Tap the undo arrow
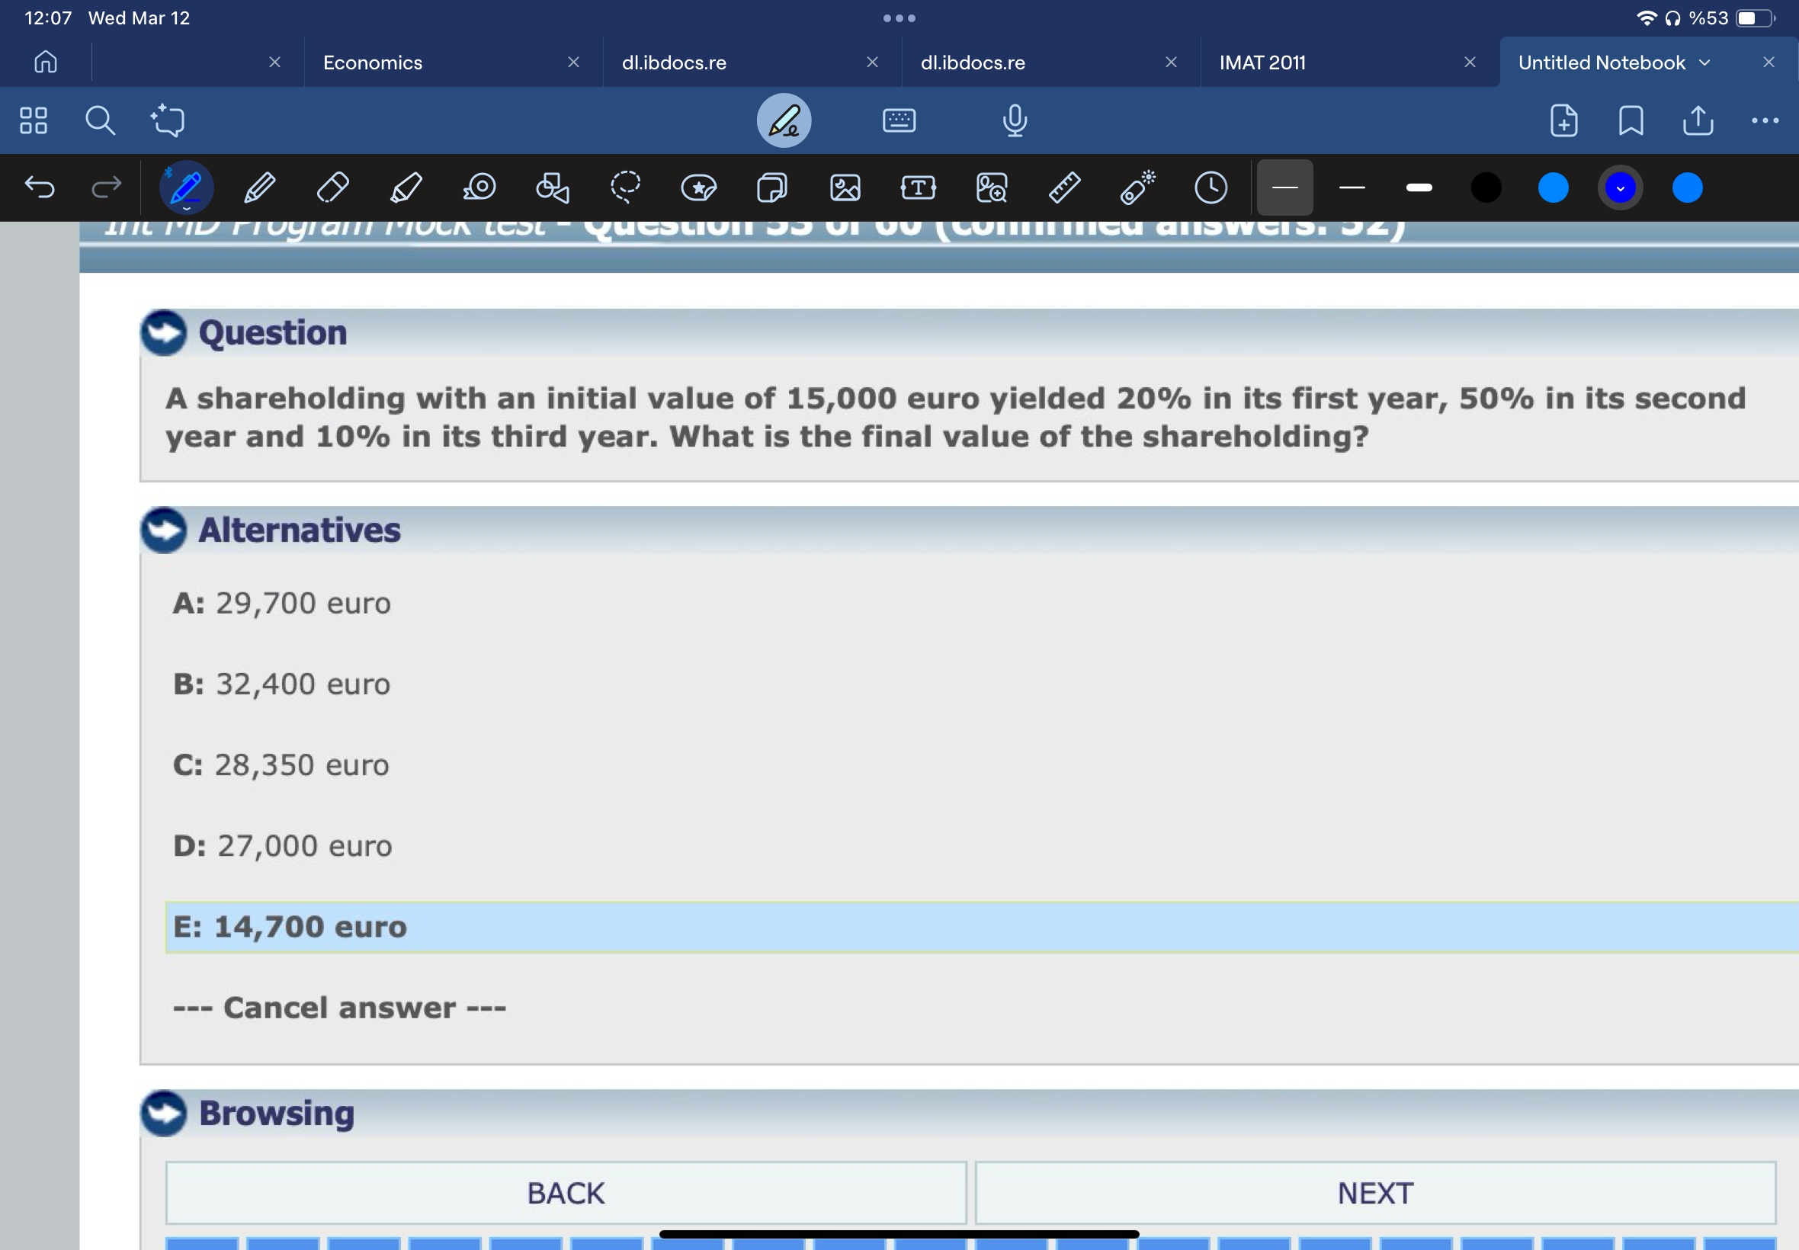Screen dimensions: 1799x1250 coord(39,187)
